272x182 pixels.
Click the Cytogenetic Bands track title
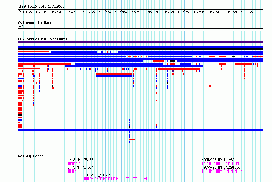(36, 23)
